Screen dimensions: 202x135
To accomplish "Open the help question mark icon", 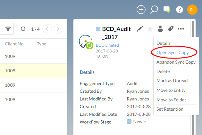I will coord(179,10).
